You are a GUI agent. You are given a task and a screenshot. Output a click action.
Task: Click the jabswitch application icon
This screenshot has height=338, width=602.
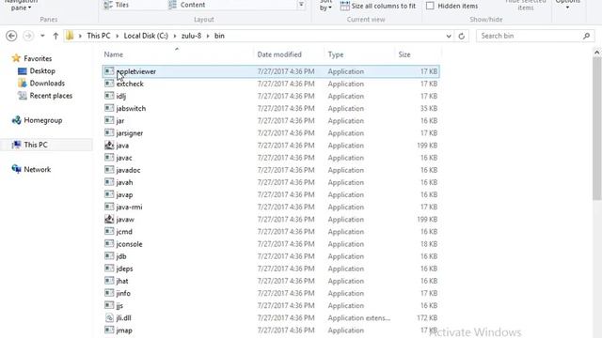pyautogui.click(x=109, y=108)
